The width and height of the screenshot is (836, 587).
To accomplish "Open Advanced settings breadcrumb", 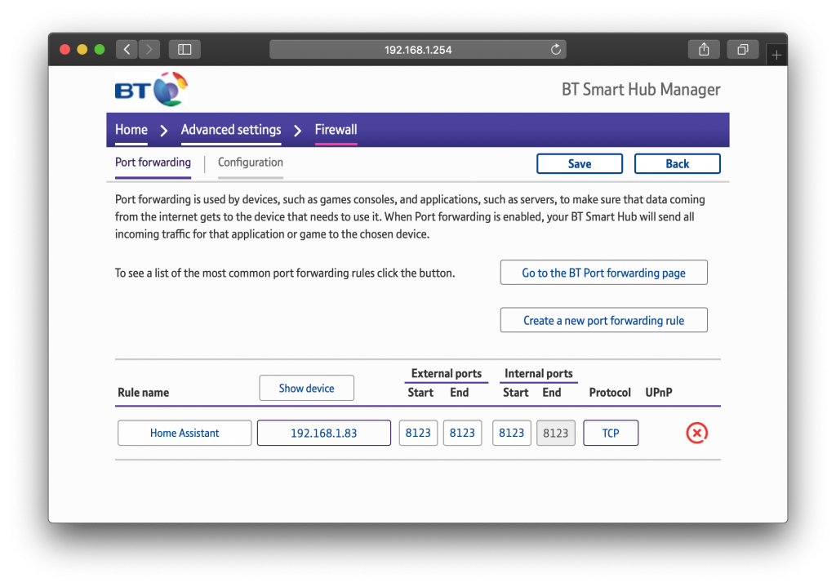I will click(x=231, y=130).
